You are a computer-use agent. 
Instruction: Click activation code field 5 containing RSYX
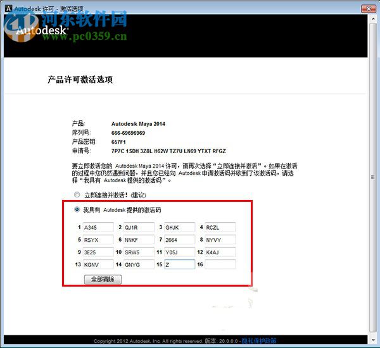click(98, 240)
